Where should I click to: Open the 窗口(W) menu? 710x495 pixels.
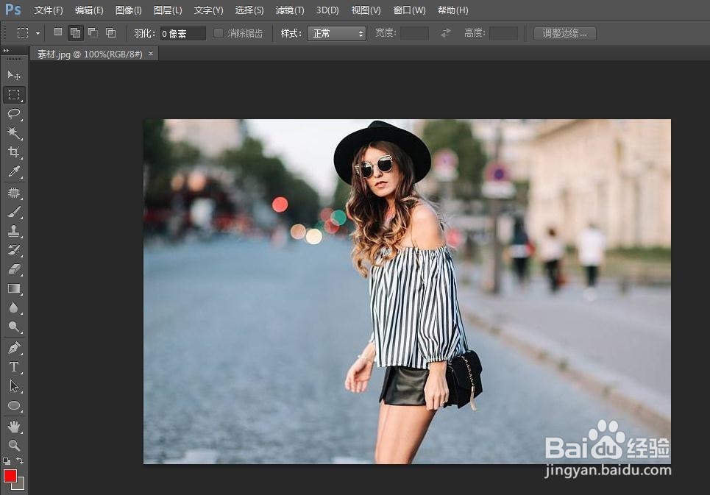pyautogui.click(x=409, y=10)
